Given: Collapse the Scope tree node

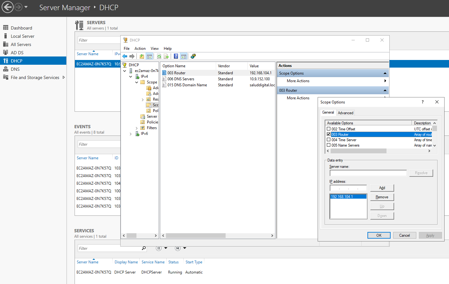Looking at the screenshot, I should pos(137,82).
